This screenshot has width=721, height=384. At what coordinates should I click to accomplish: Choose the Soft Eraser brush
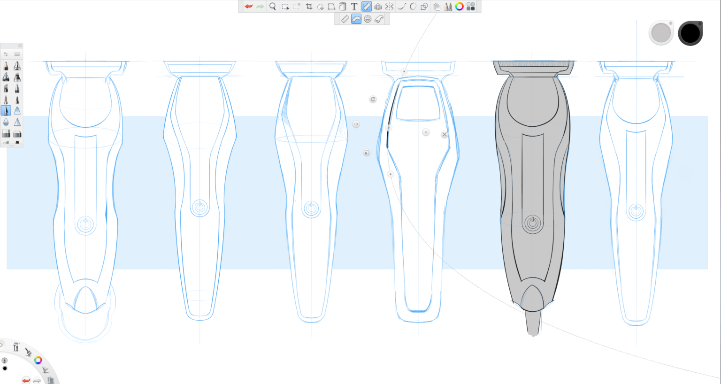pyautogui.click(x=17, y=134)
